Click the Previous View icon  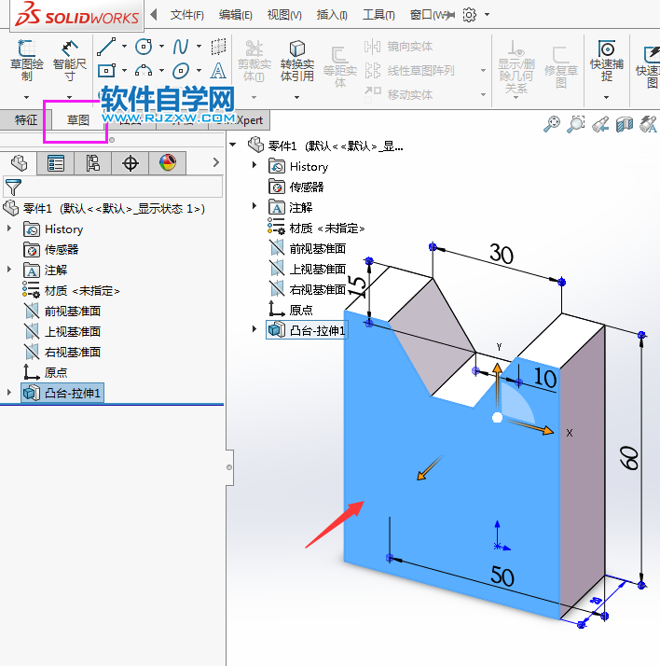point(600,124)
